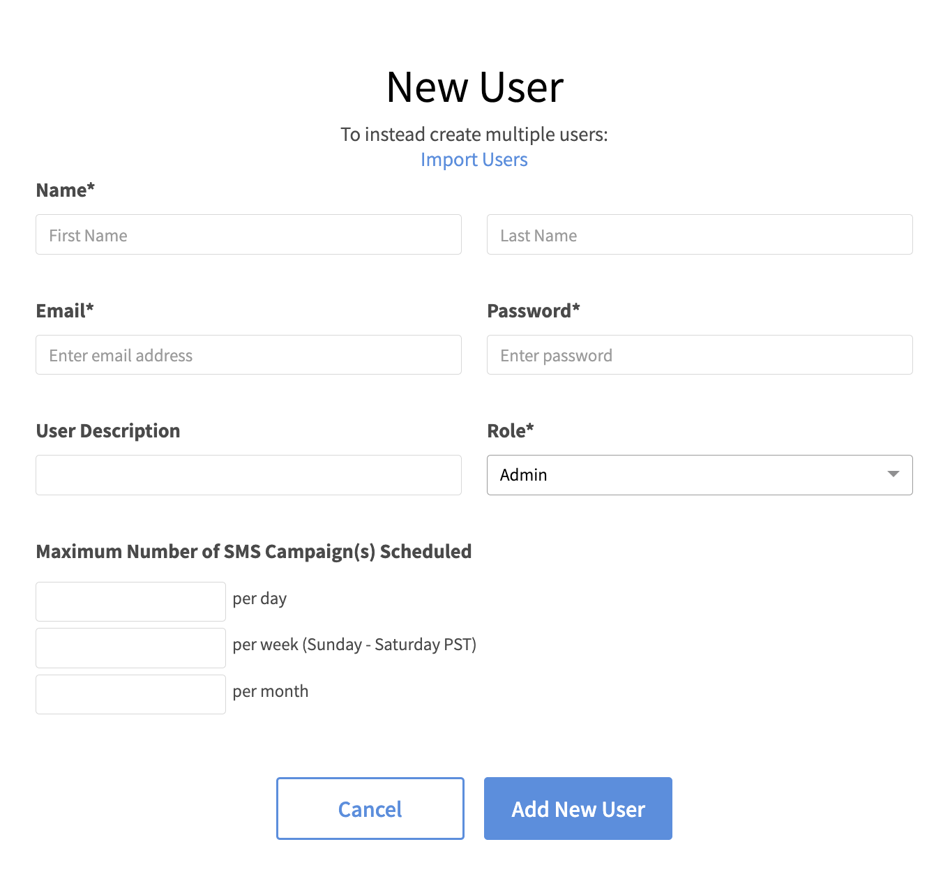The width and height of the screenshot is (950, 872).
Task: Click the Name* field label
Action: (x=66, y=190)
